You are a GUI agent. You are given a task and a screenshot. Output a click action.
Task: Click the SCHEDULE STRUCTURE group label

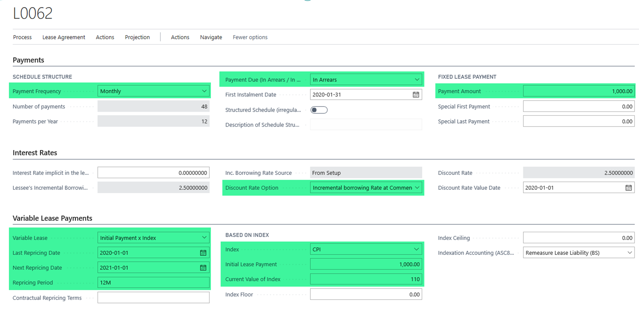42,77
